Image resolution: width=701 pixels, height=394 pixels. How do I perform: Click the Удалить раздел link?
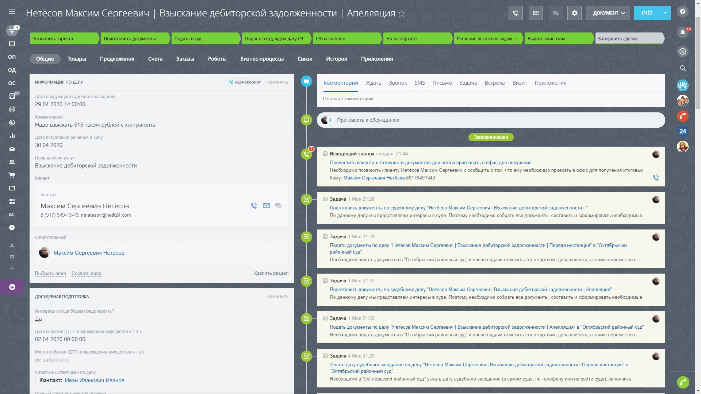[x=271, y=273]
